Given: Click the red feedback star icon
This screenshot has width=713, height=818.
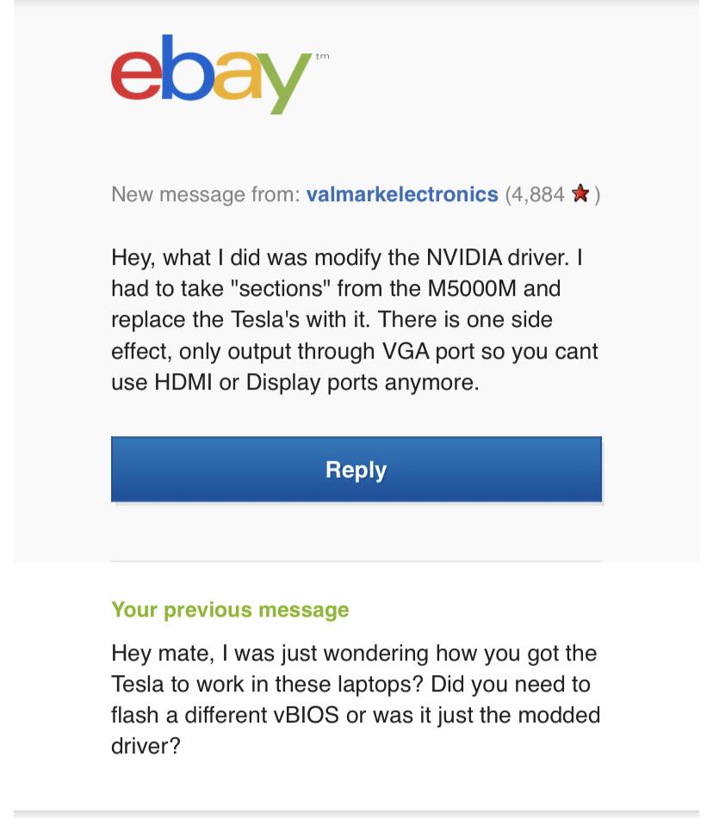Looking at the screenshot, I should pyautogui.click(x=580, y=194).
